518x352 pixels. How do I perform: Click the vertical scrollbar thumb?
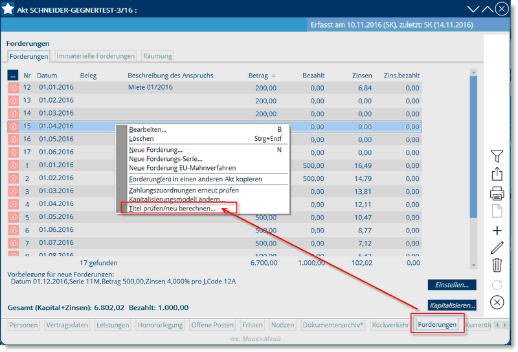click(x=473, y=147)
